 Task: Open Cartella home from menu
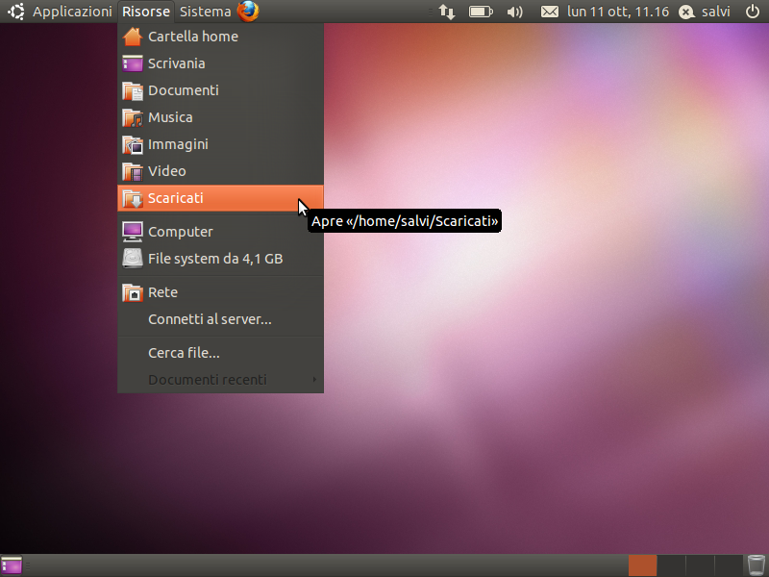click(x=220, y=37)
